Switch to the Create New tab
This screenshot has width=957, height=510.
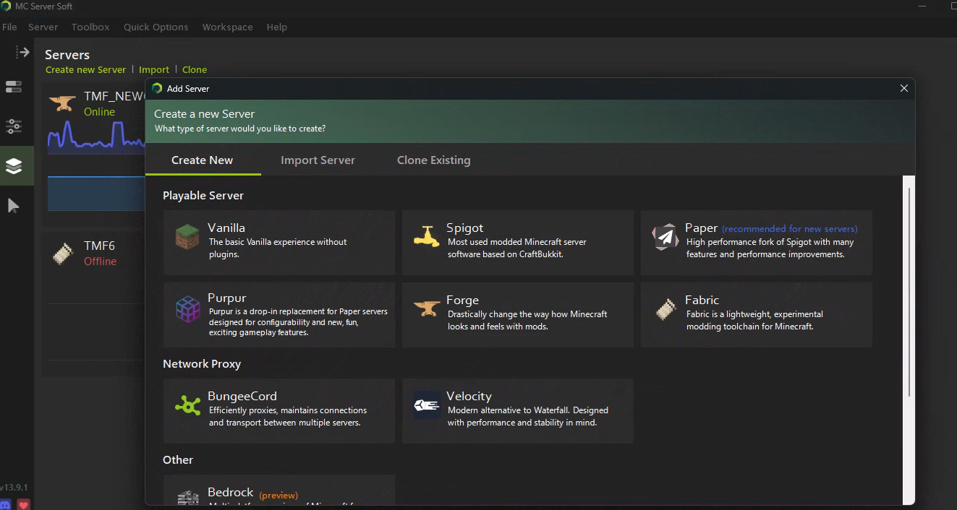pos(202,160)
